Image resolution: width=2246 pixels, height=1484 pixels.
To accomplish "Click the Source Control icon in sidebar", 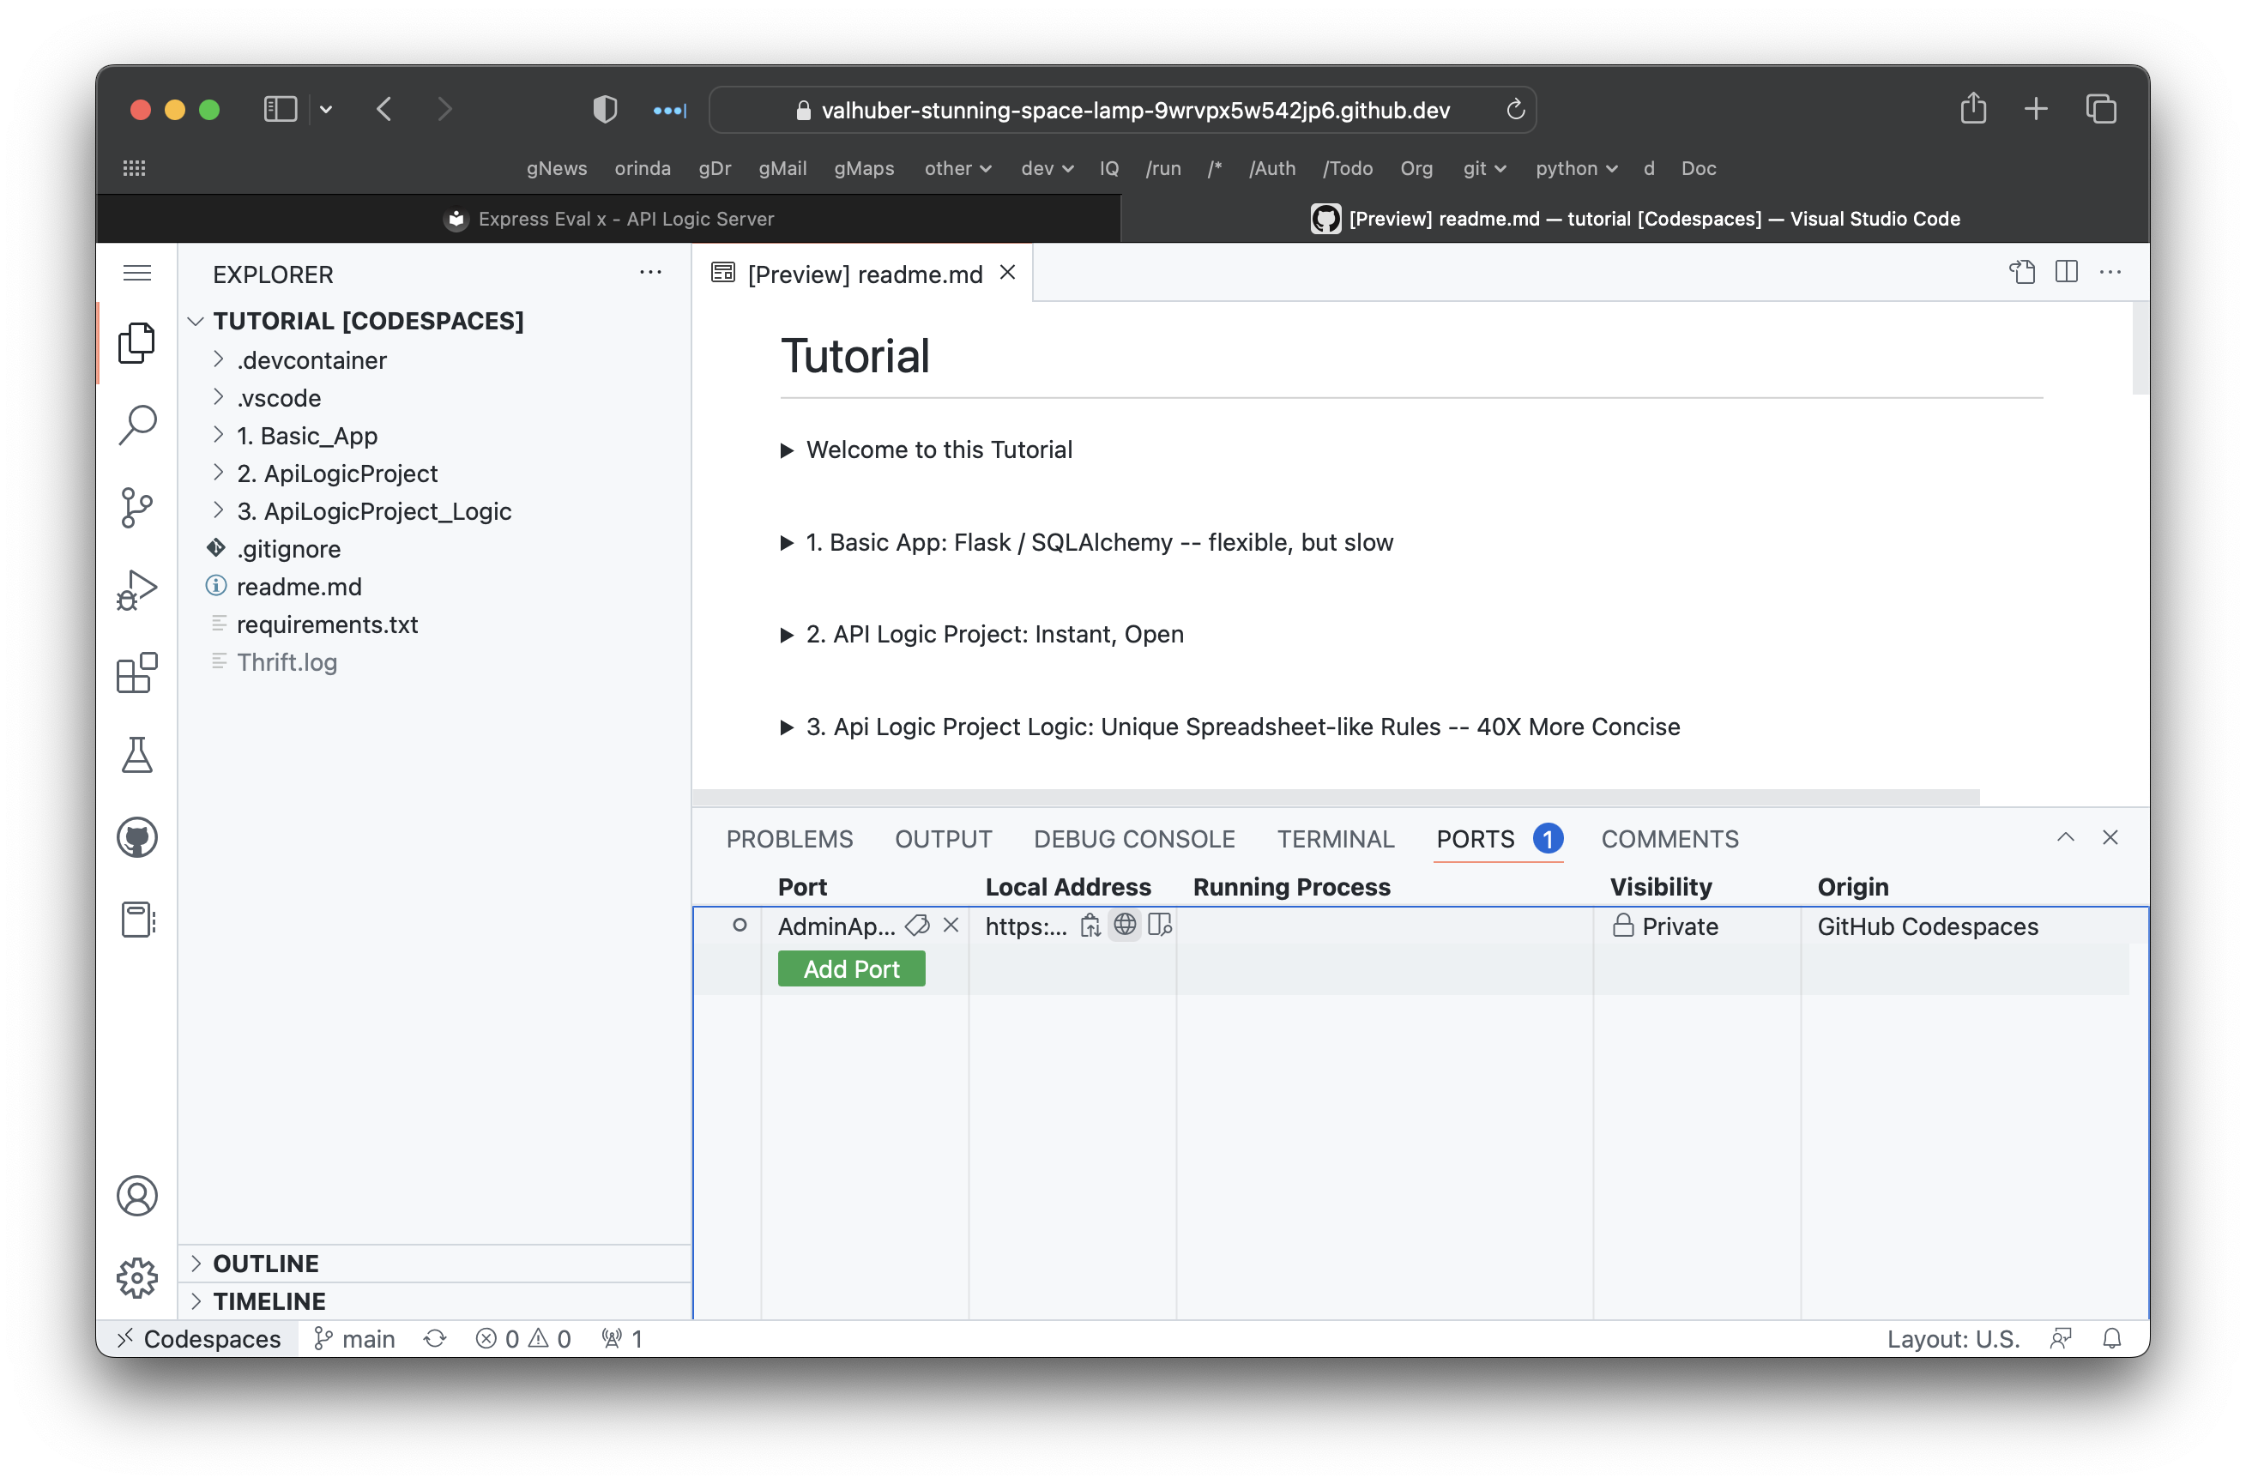I will 139,505.
